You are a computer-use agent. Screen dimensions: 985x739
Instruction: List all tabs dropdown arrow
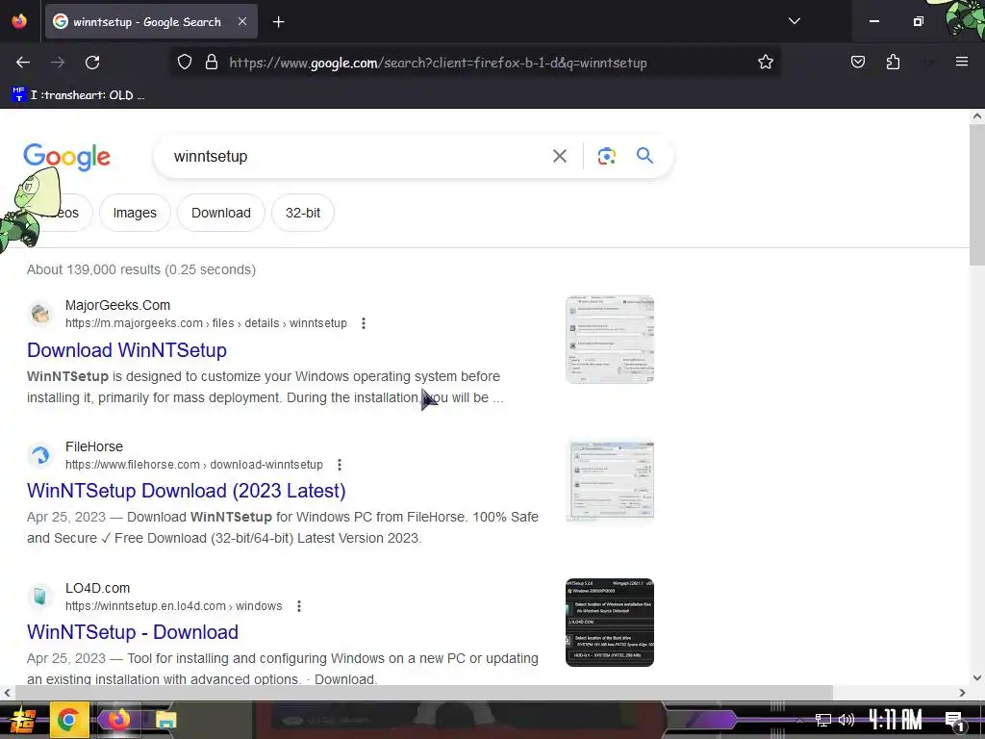(x=794, y=21)
